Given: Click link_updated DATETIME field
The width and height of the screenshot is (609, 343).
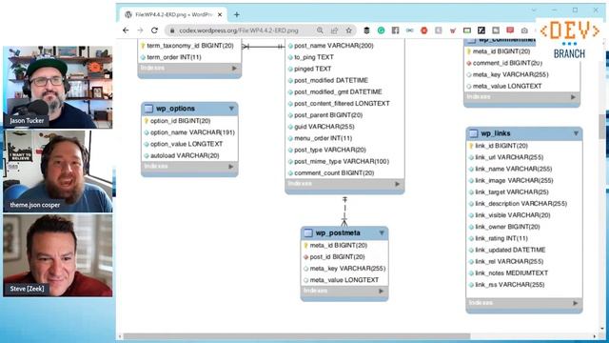Looking at the screenshot, I should (x=510, y=250).
